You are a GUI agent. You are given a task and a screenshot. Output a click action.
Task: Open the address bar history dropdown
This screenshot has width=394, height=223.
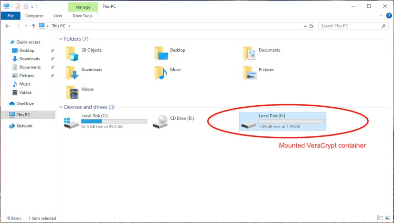(x=305, y=26)
